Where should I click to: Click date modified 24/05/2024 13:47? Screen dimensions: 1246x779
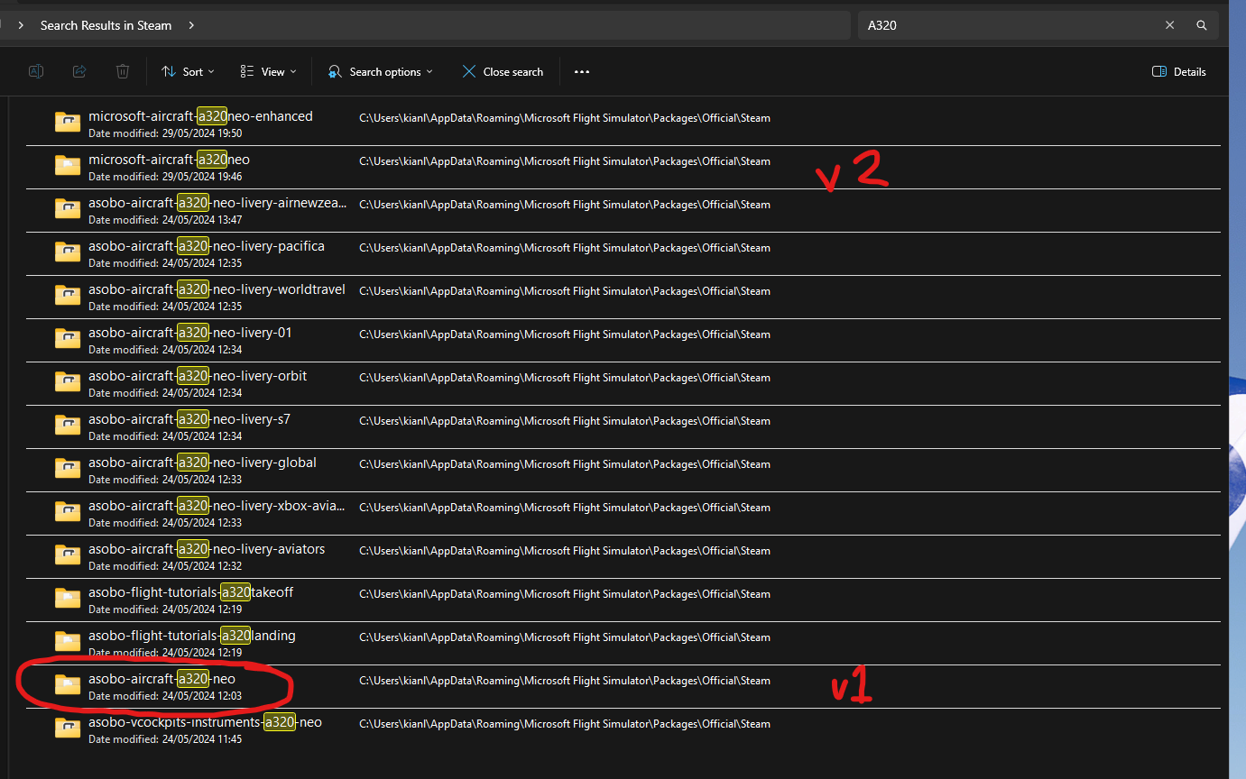[x=165, y=220]
